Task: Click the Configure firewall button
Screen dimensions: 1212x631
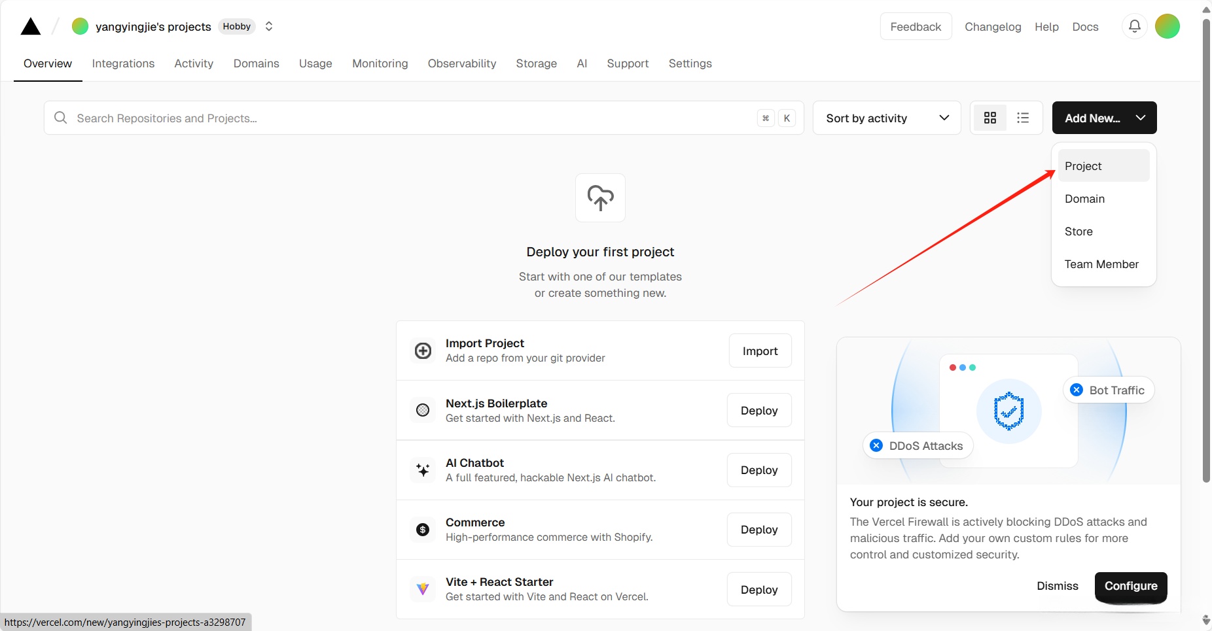Action: 1130,586
